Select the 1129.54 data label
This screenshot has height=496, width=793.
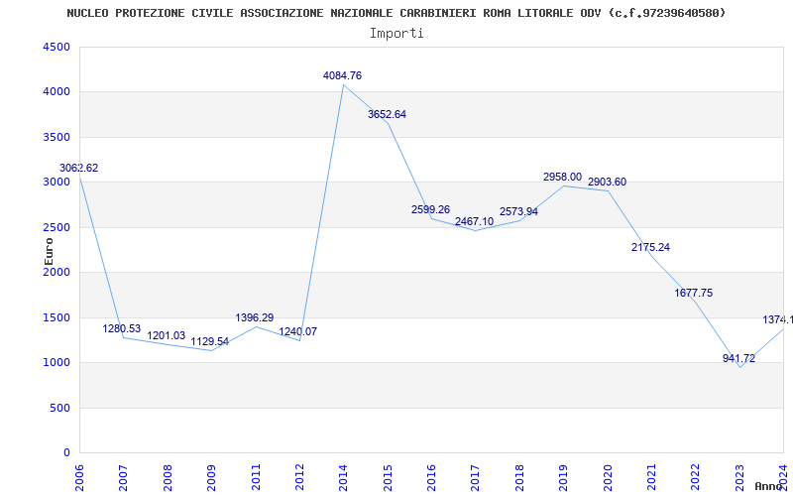coord(209,341)
